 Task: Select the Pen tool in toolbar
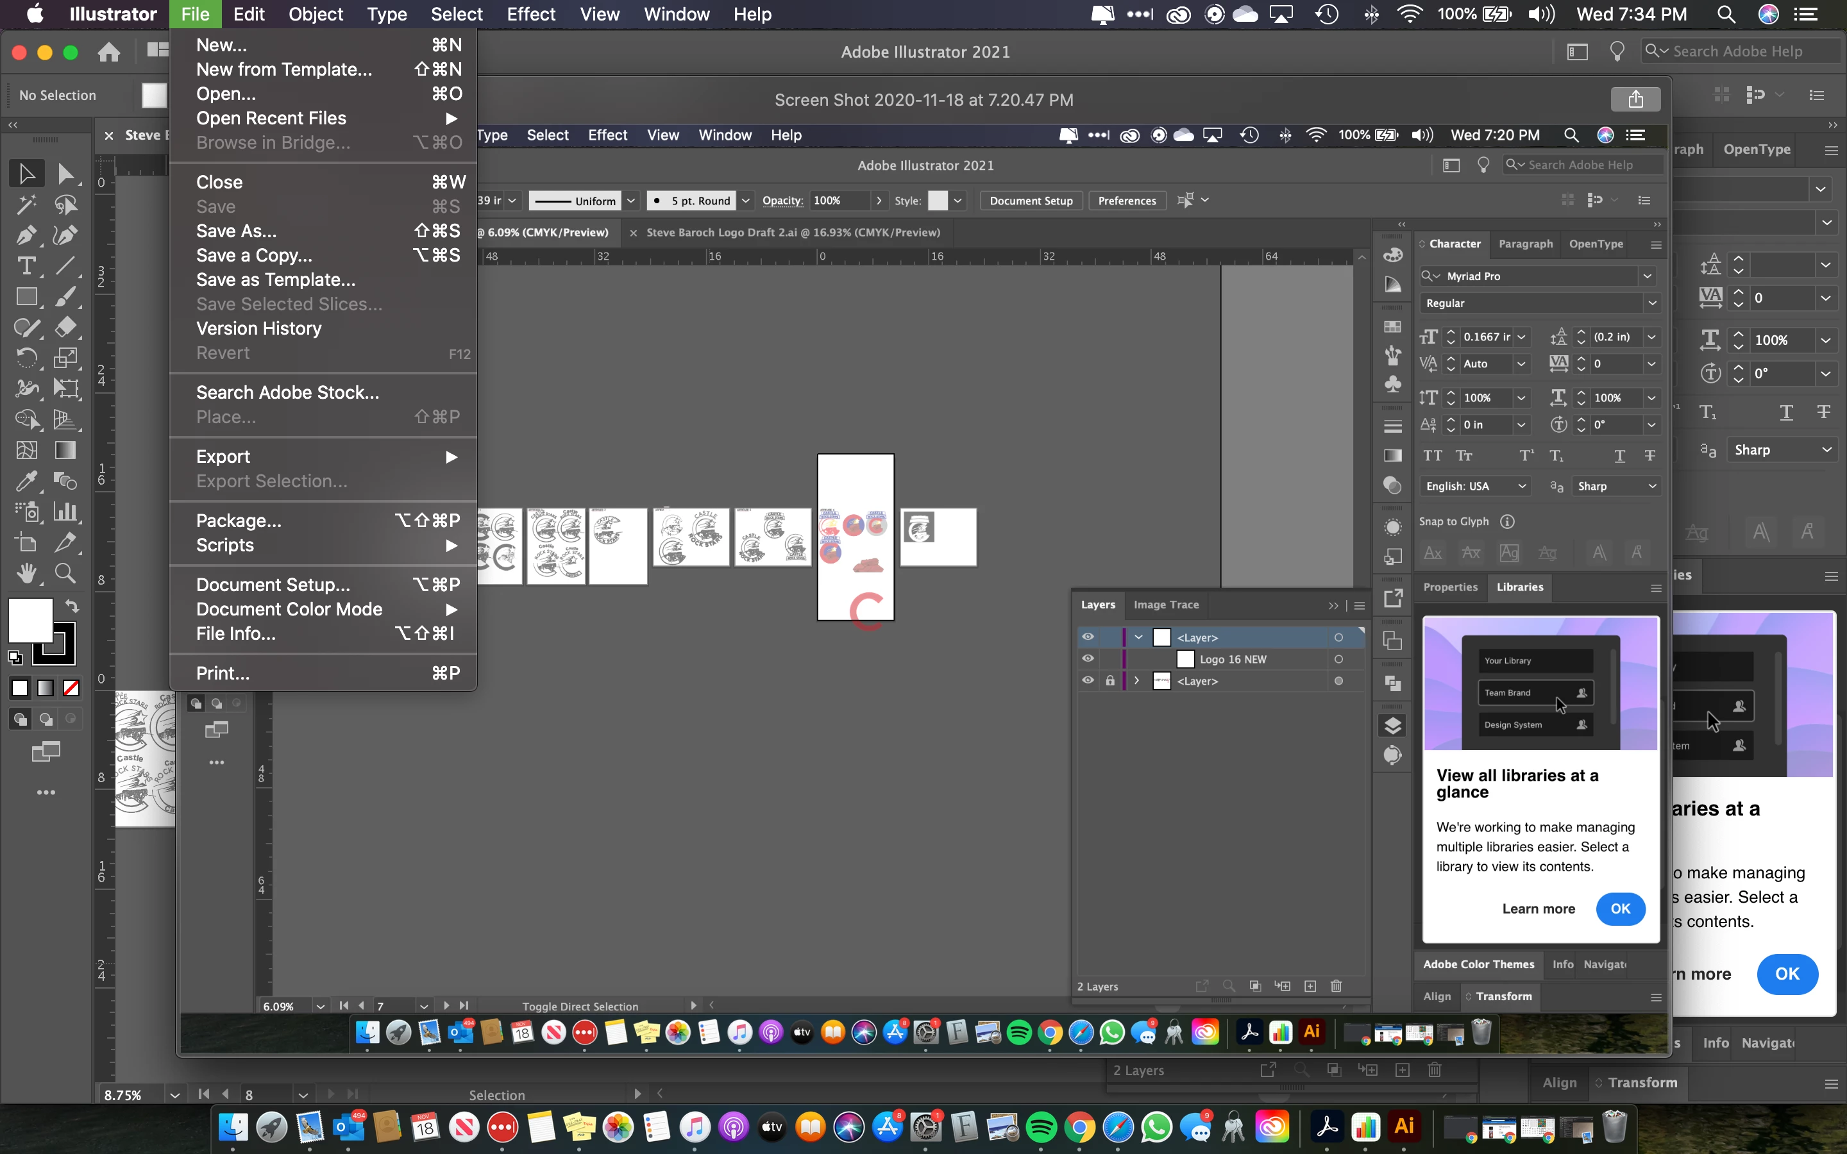(26, 235)
